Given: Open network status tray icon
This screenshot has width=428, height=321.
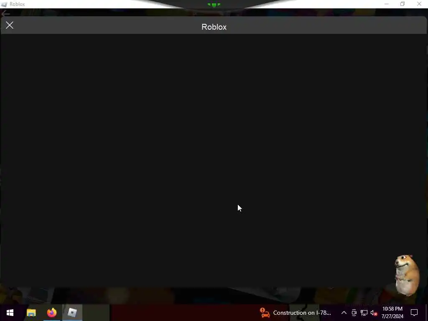Looking at the screenshot, I should (364, 313).
